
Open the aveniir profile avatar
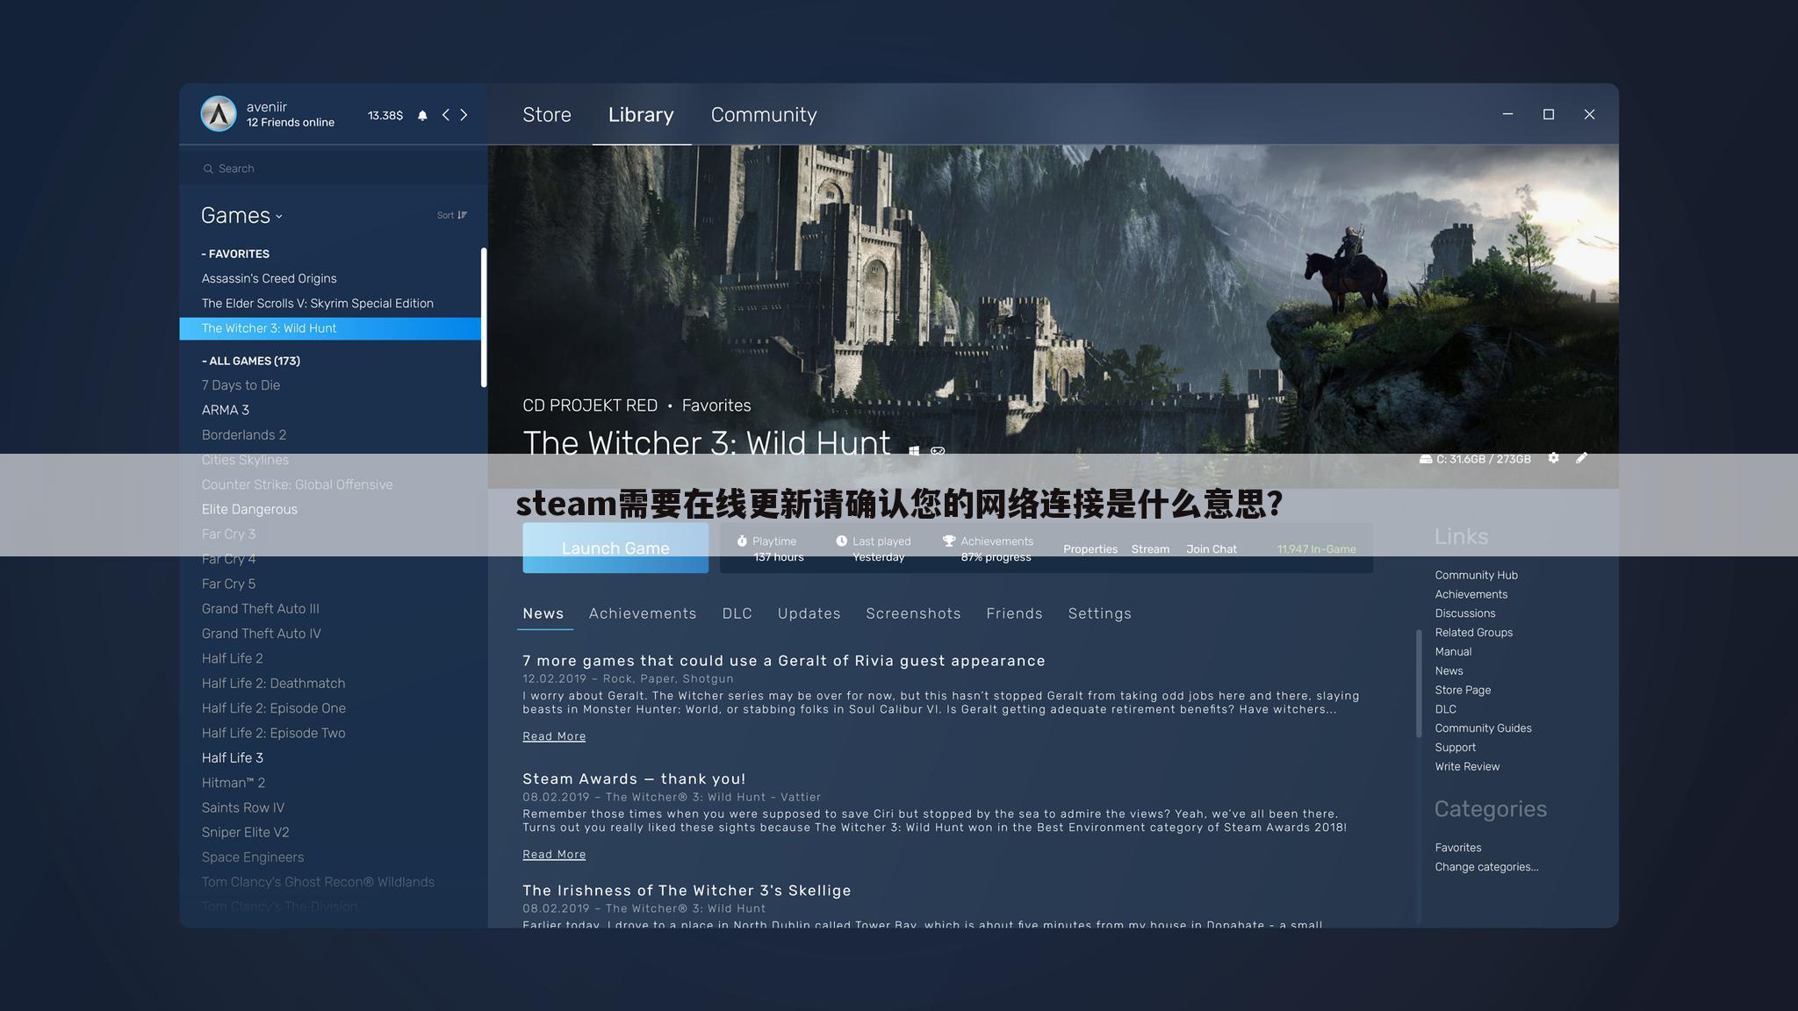click(x=219, y=114)
